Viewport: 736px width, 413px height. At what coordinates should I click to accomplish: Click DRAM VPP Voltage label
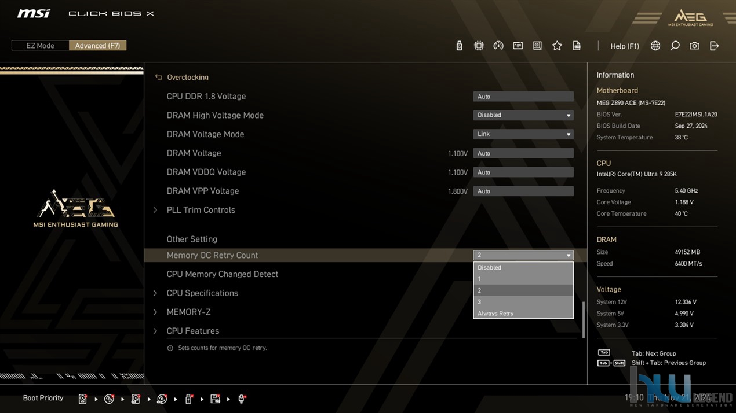pos(203,191)
